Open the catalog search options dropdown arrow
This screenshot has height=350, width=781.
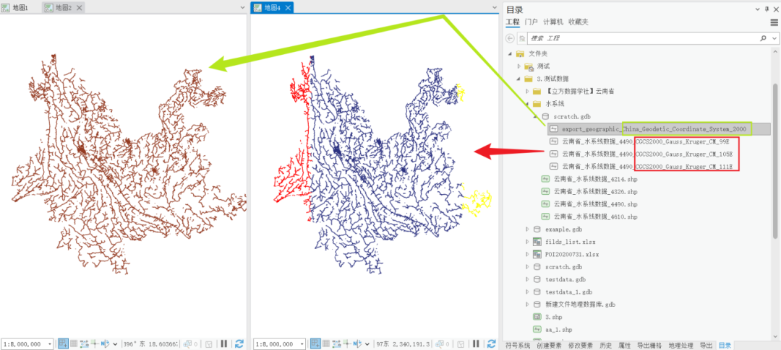click(774, 38)
